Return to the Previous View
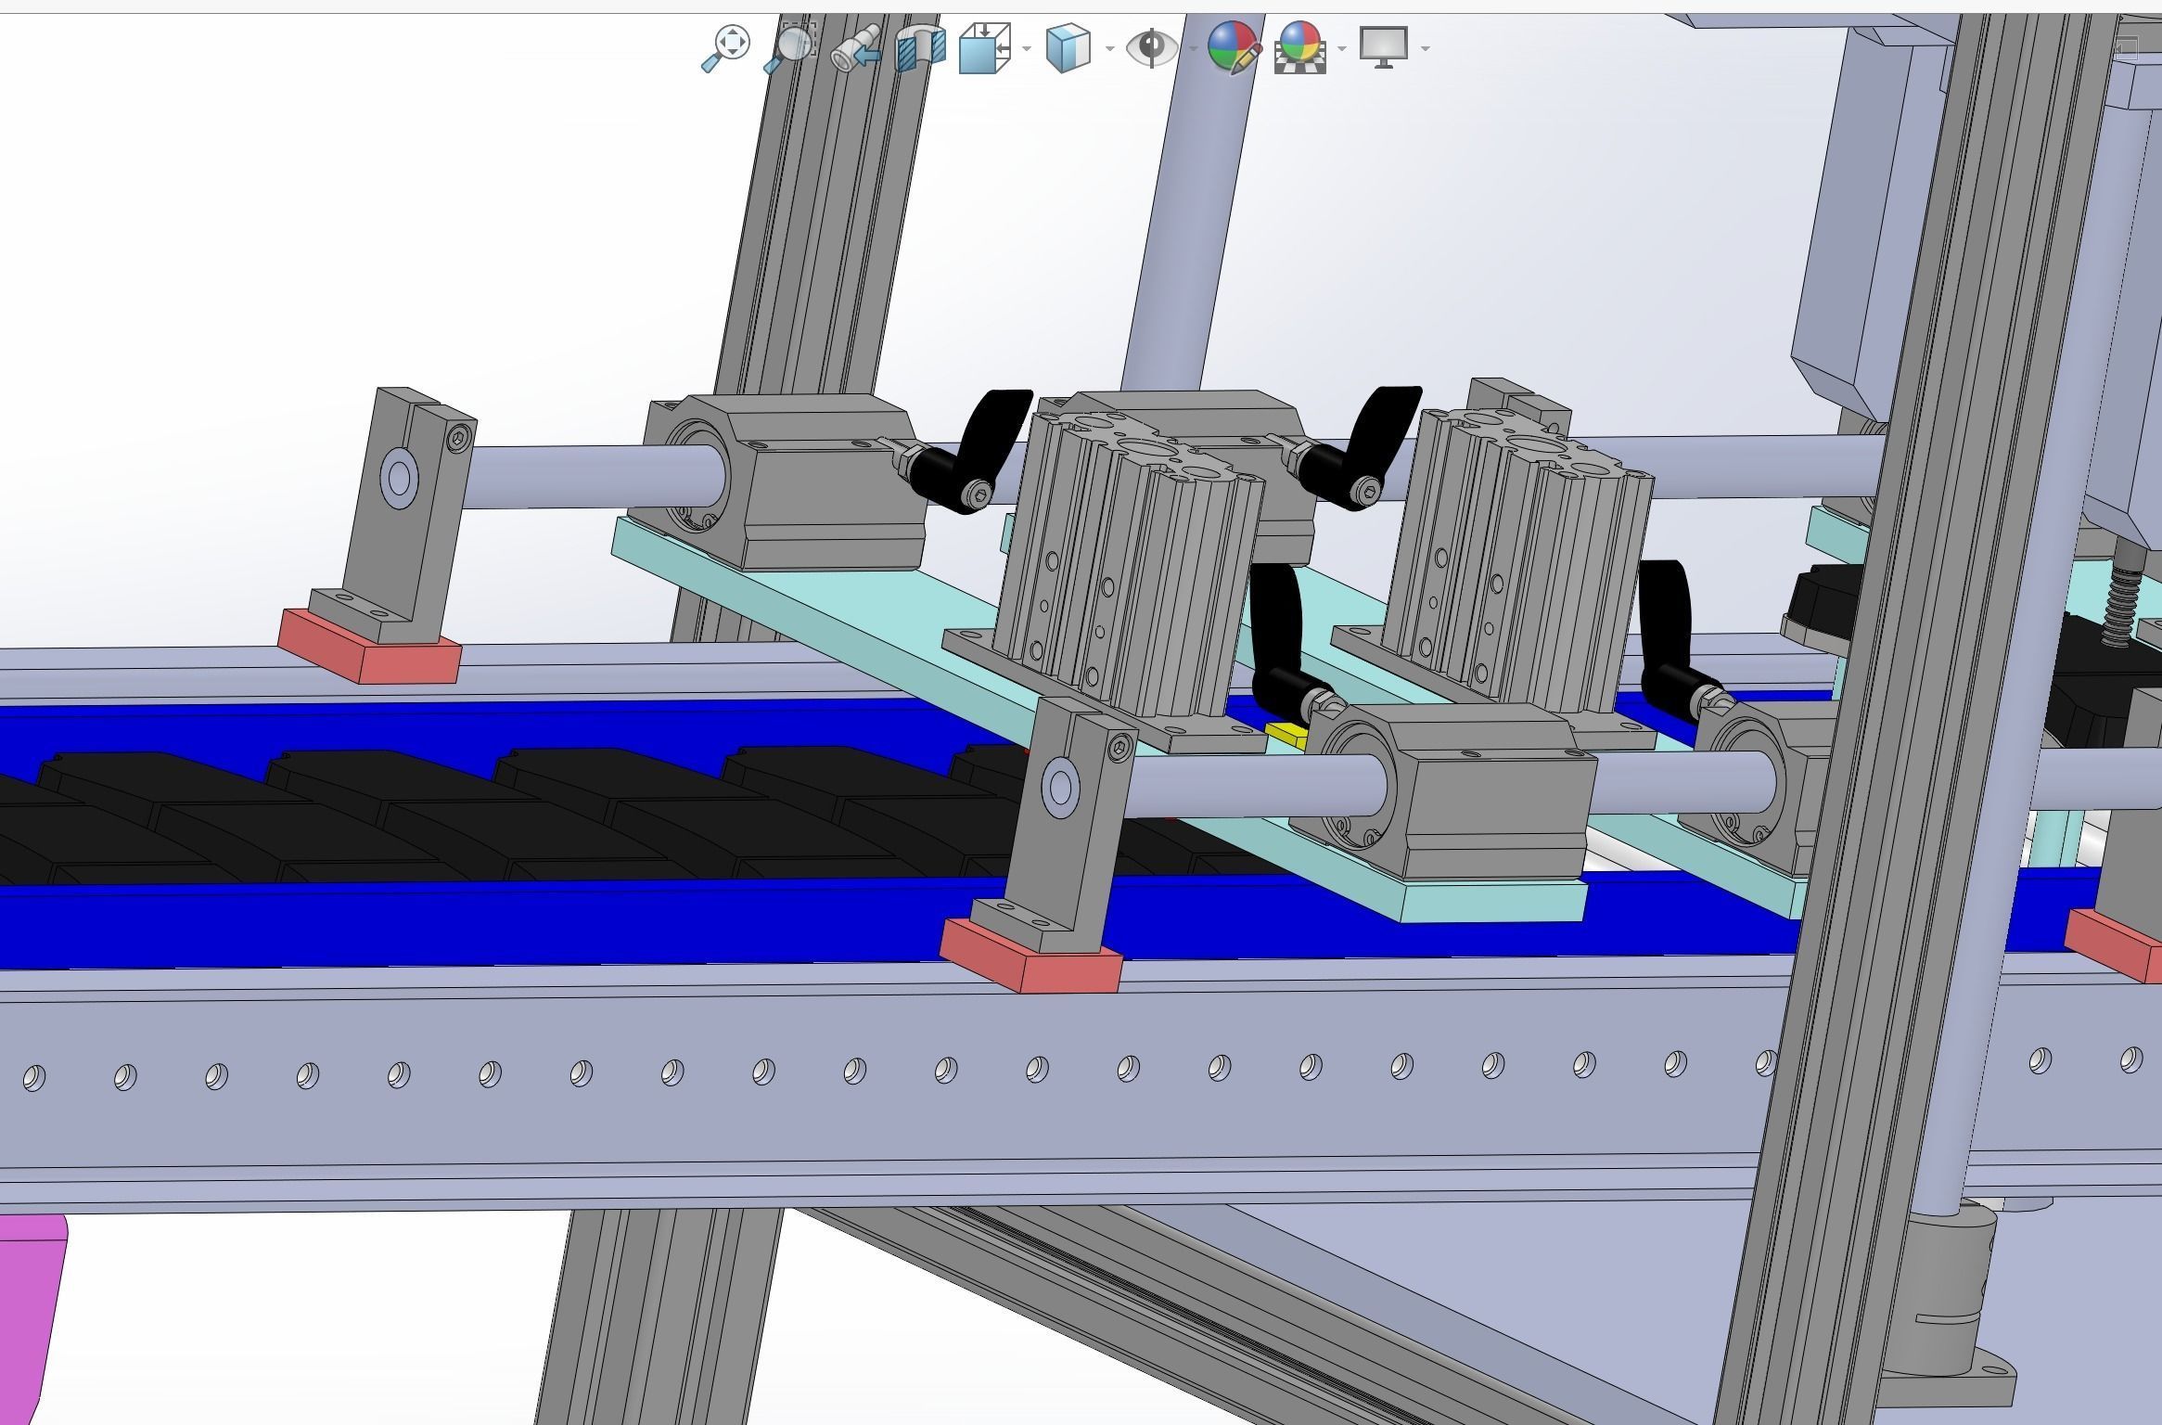 tap(855, 48)
